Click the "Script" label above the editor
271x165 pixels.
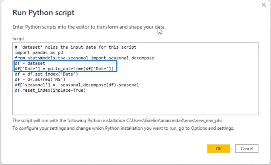pos(18,38)
